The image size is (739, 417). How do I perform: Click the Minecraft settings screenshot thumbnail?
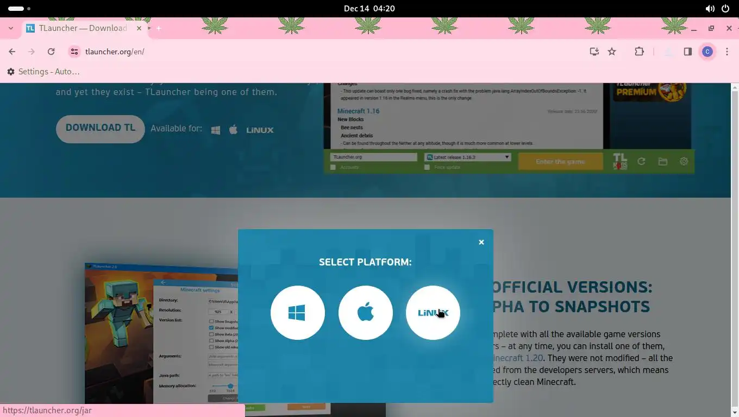pos(161,333)
